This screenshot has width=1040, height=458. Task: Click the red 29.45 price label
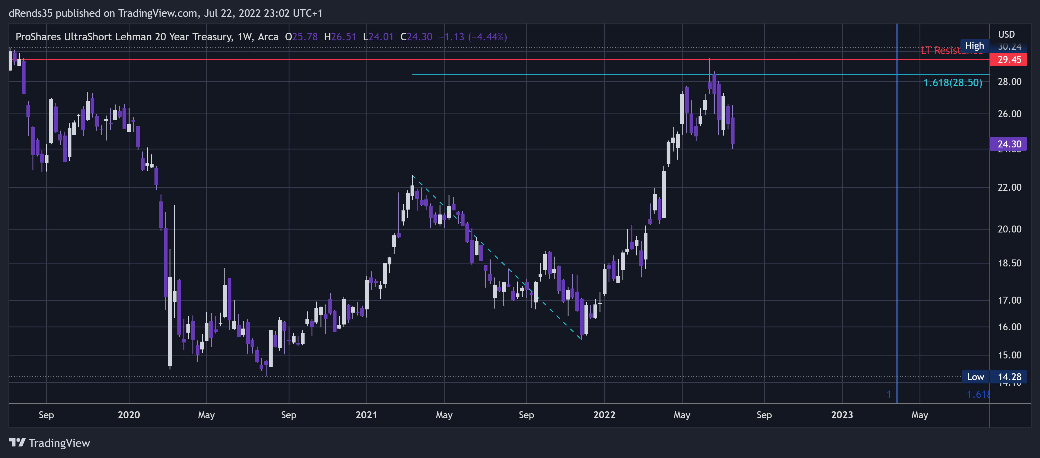[x=1008, y=60]
